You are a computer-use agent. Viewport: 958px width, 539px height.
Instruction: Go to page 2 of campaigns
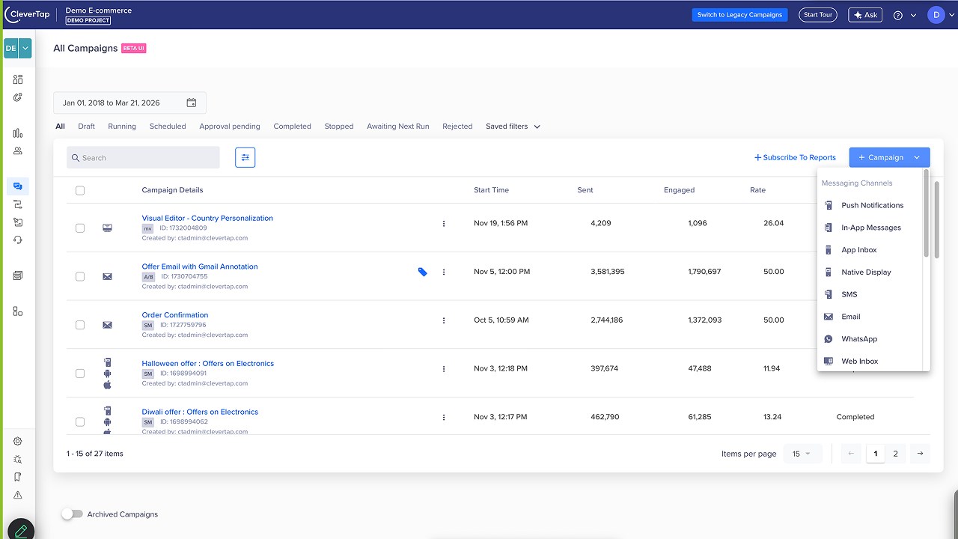(895, 454)
